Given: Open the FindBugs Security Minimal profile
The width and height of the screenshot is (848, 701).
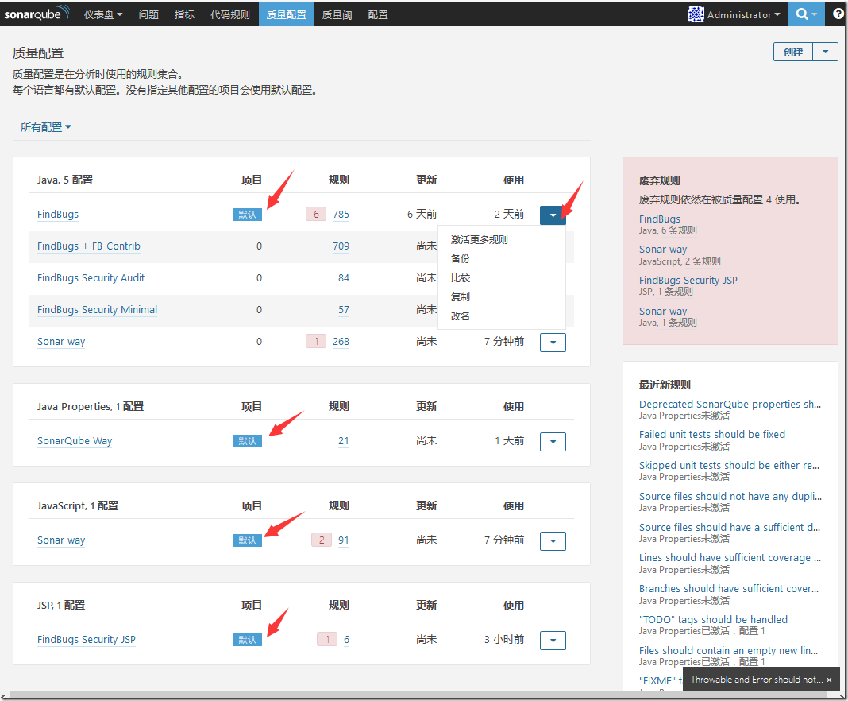Looking at the screenshot, I should pos(98,310).
